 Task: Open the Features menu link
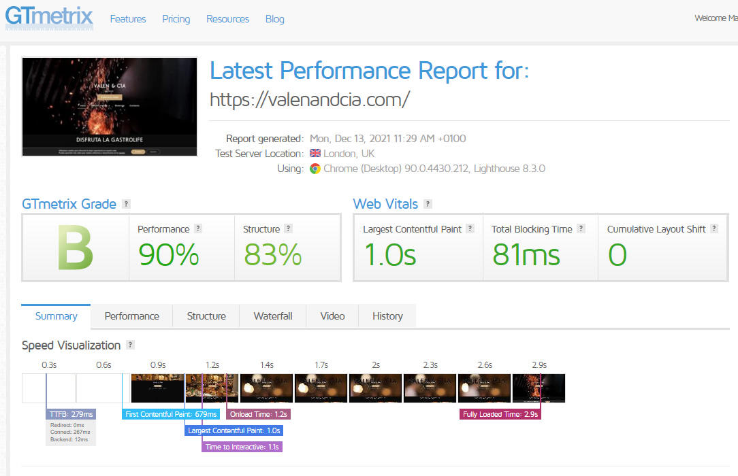128,19
